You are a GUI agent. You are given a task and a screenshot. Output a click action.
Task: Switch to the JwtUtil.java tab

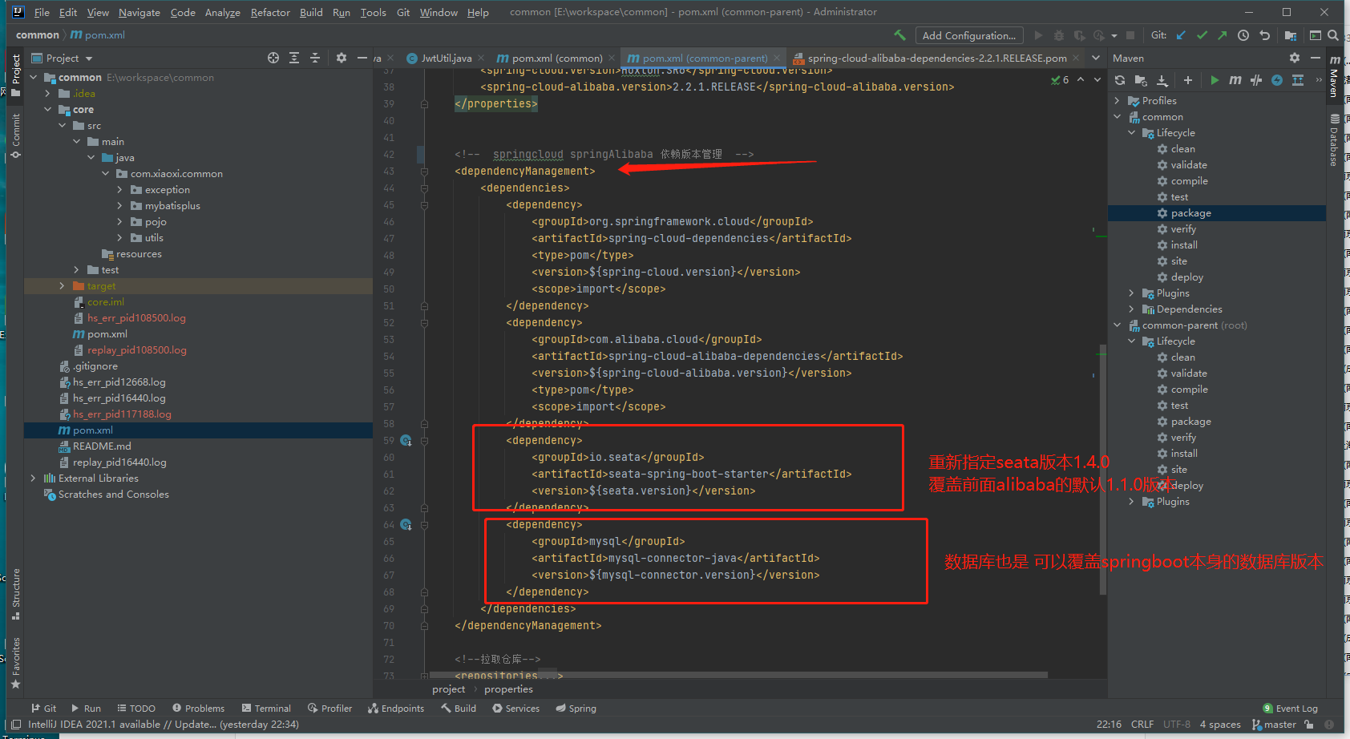tap(446, 59)
